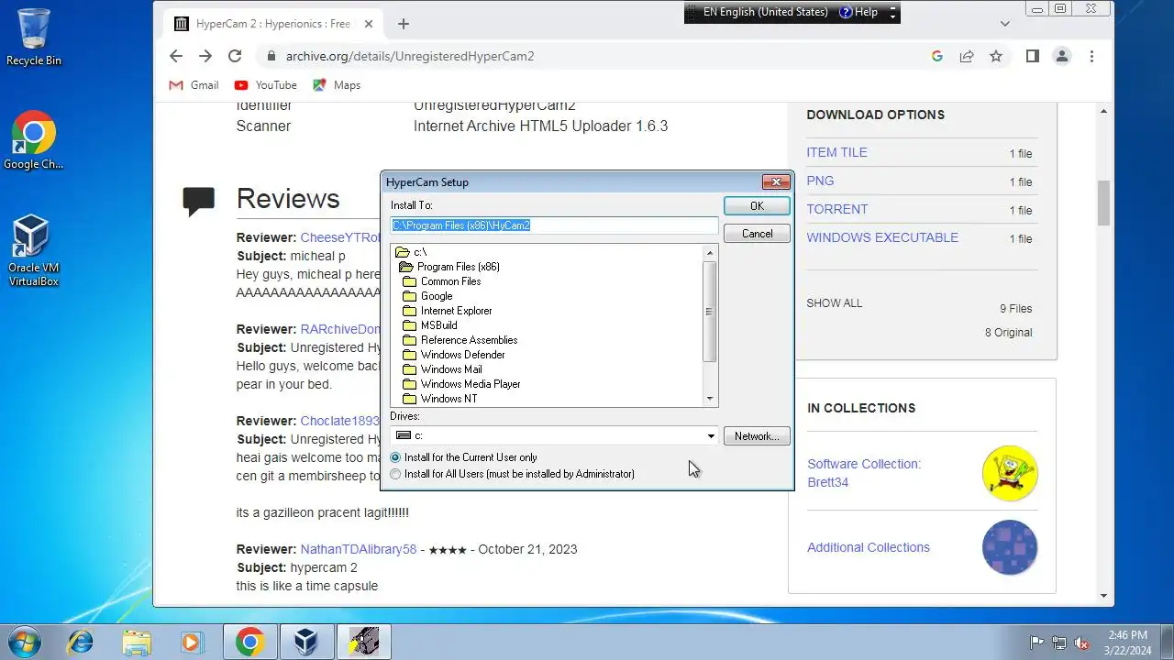Click the browser page vertical scrollbar thumb
1174x660 pixels.
click(x=1103, y=202)
